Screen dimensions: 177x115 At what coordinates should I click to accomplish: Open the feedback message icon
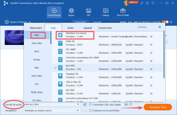[x=147, y=3]
